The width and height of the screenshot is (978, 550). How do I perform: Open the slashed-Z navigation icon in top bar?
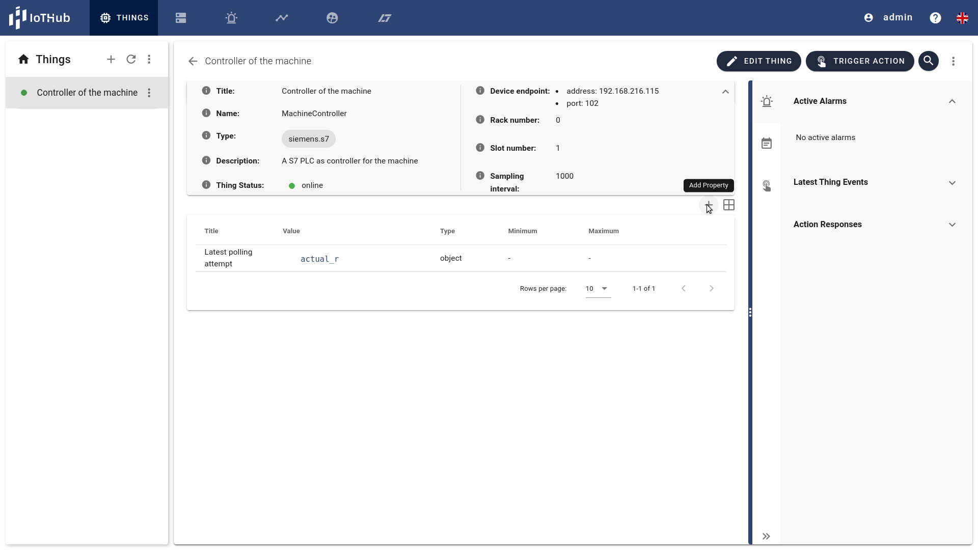(385, 18)
